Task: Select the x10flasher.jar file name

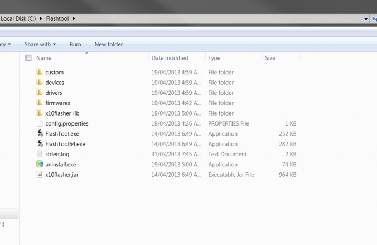Action: coord(62,175)
